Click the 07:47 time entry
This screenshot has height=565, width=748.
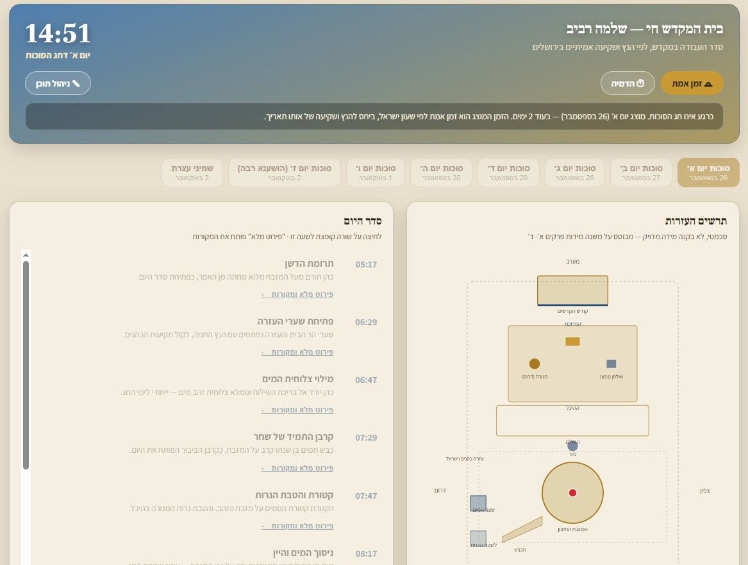(x=366, y=496)
